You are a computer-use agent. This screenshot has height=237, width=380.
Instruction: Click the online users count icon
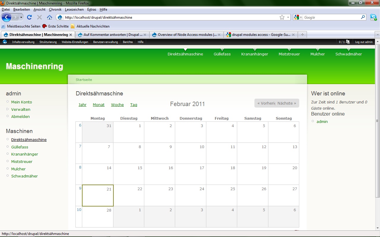point(348,42)
